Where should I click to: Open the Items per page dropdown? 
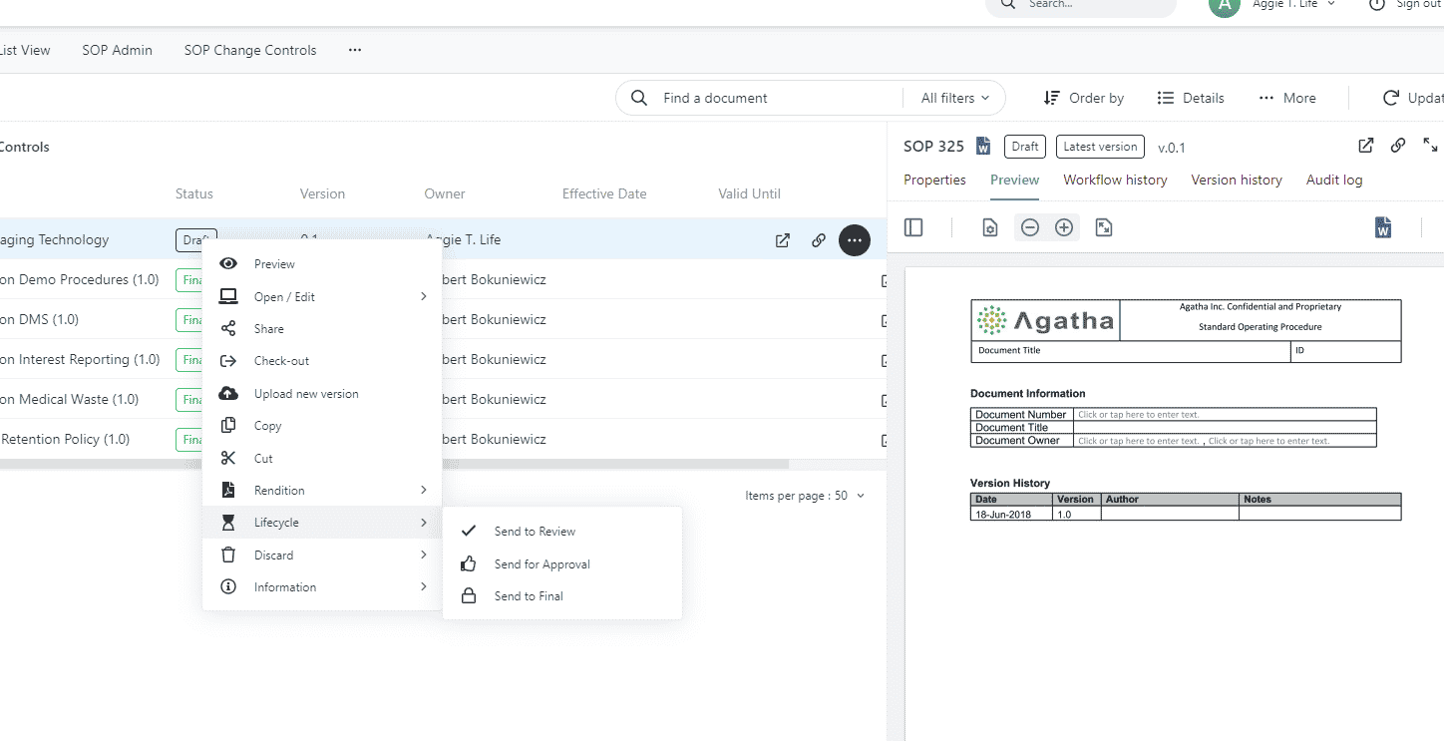[806, 496]
